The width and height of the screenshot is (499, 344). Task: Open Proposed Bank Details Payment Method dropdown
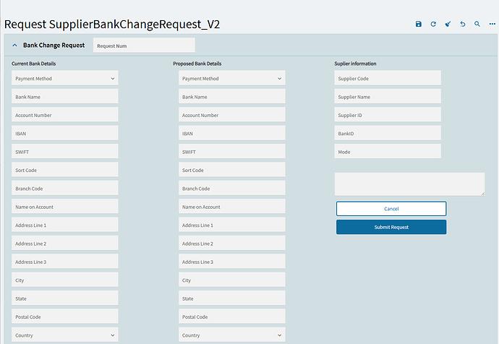pos(231,78)
